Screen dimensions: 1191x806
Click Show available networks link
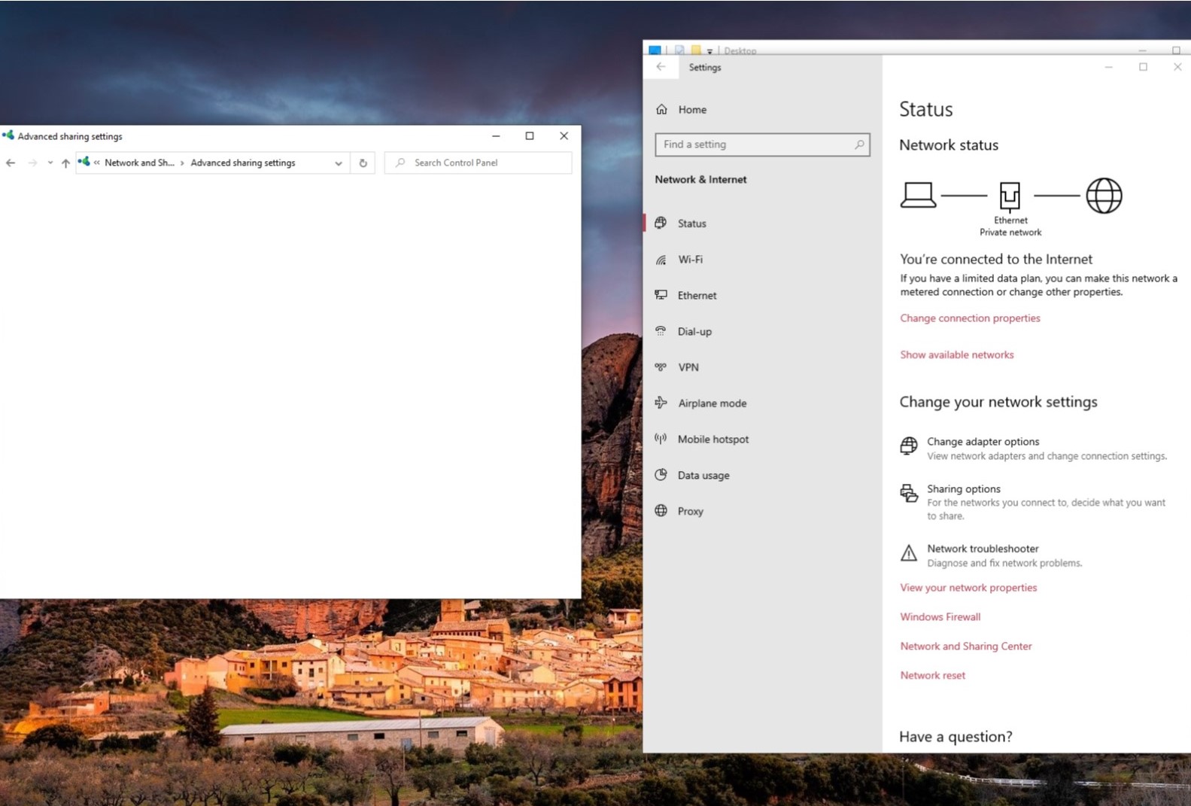point(956,354)
